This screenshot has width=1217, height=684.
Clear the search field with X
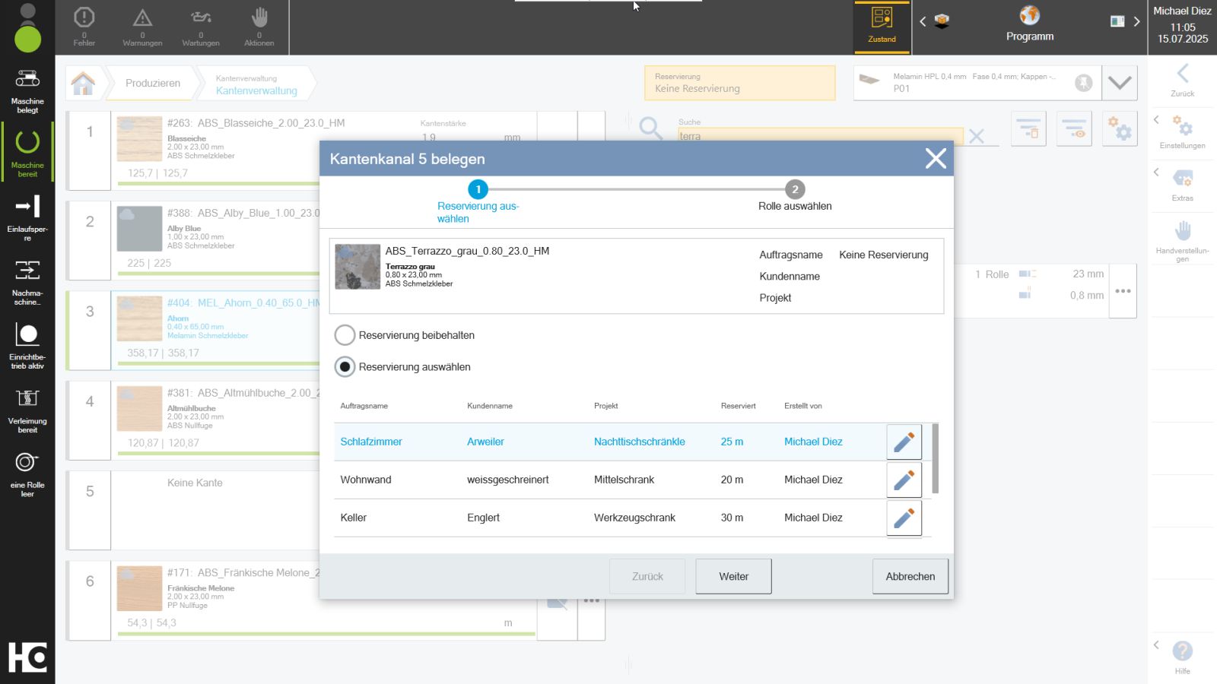point(977,136)
